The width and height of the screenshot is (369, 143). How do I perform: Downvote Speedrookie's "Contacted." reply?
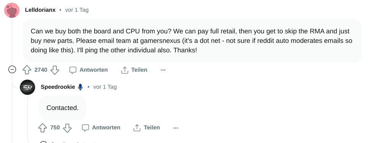tap(68, 127)
